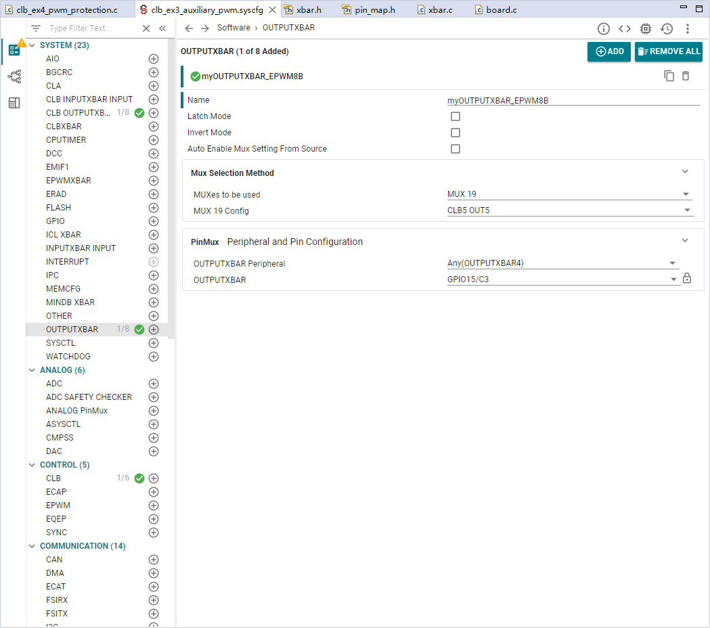The width and height of the screenshot is (710, 628).
Task: Collapse the SYSTEM (23) category
Action: 32,45
